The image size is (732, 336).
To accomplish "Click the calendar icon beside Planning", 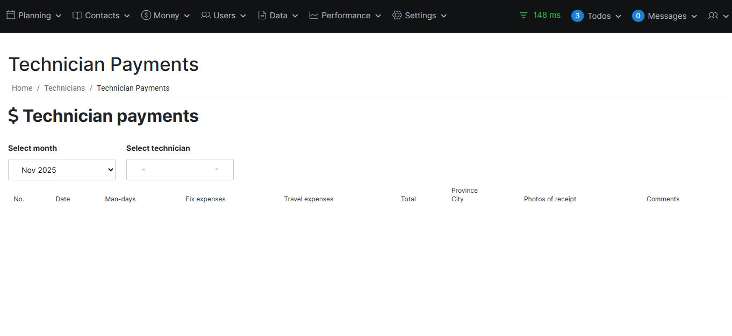I will point(11,16).
